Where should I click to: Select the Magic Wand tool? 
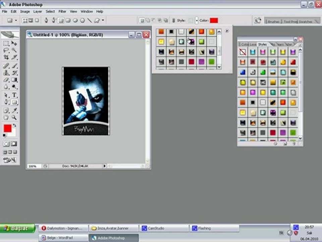[x=14, y=50]
